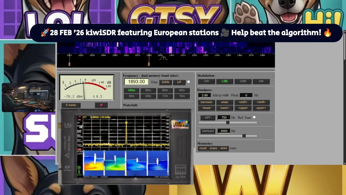
Task: Toggle the VarNotch filter button
Action: [x=208, y=131]
